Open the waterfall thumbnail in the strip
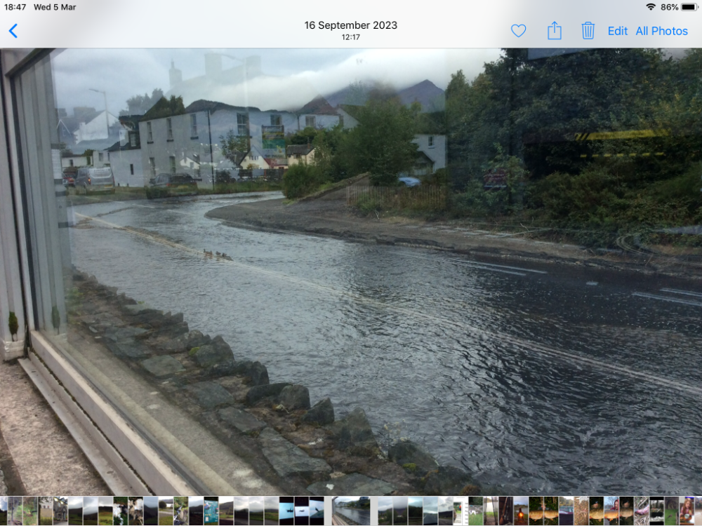This screenshot has height=526, width=702. pyautogui.click(x=181, y=511)
